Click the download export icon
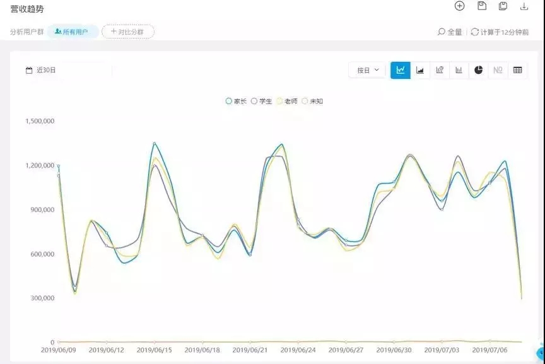The image size is (545, 364). pyautogui.click(x=524, y=6)
